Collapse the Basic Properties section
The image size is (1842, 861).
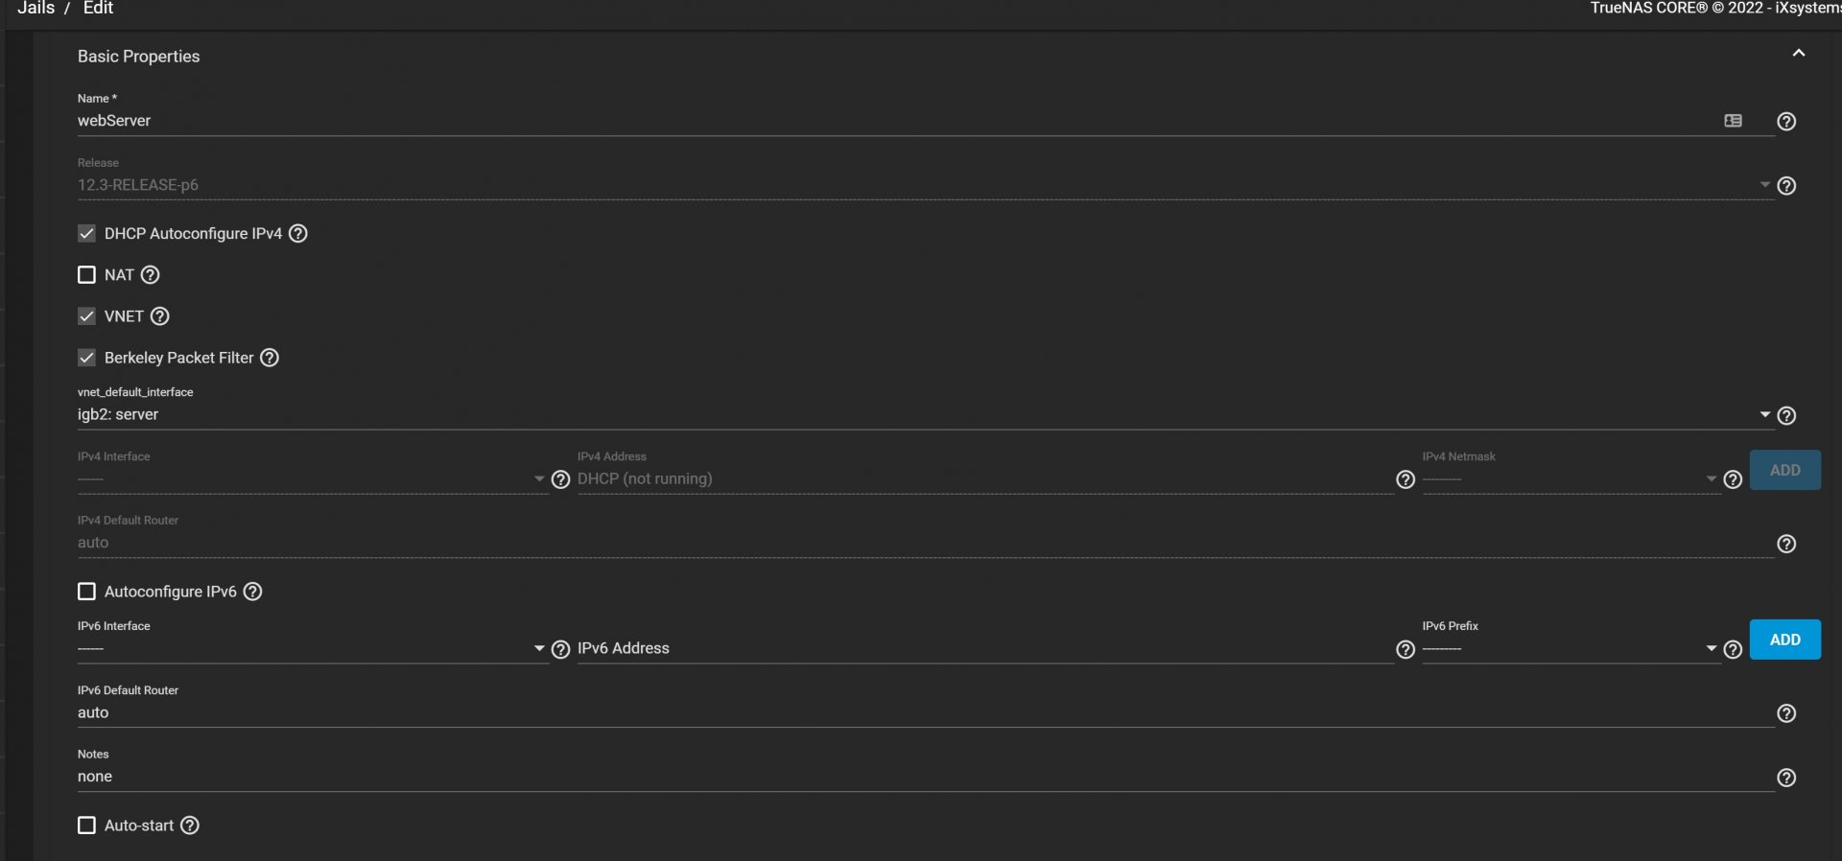point(1798,54)
